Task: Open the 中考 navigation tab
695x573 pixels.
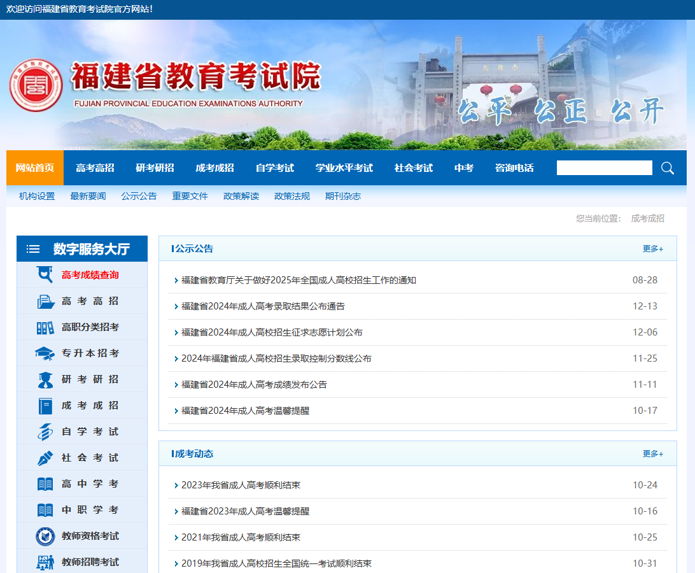Action: 463,167
